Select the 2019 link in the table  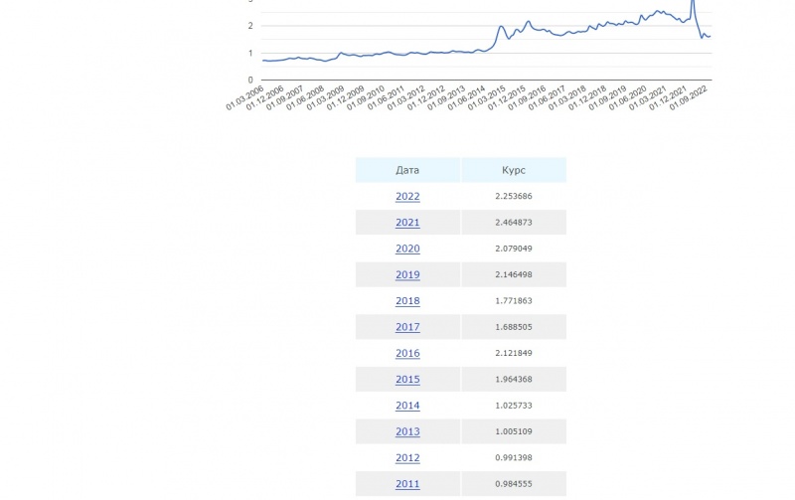tap(407, 275)
